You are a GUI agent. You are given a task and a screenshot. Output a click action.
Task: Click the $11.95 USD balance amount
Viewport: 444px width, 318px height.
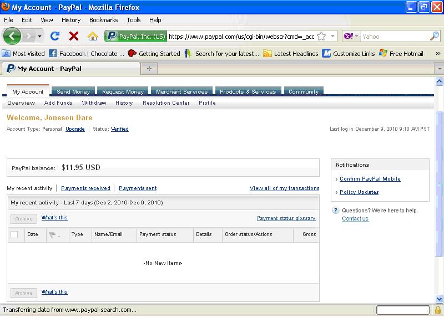point(81,168)
